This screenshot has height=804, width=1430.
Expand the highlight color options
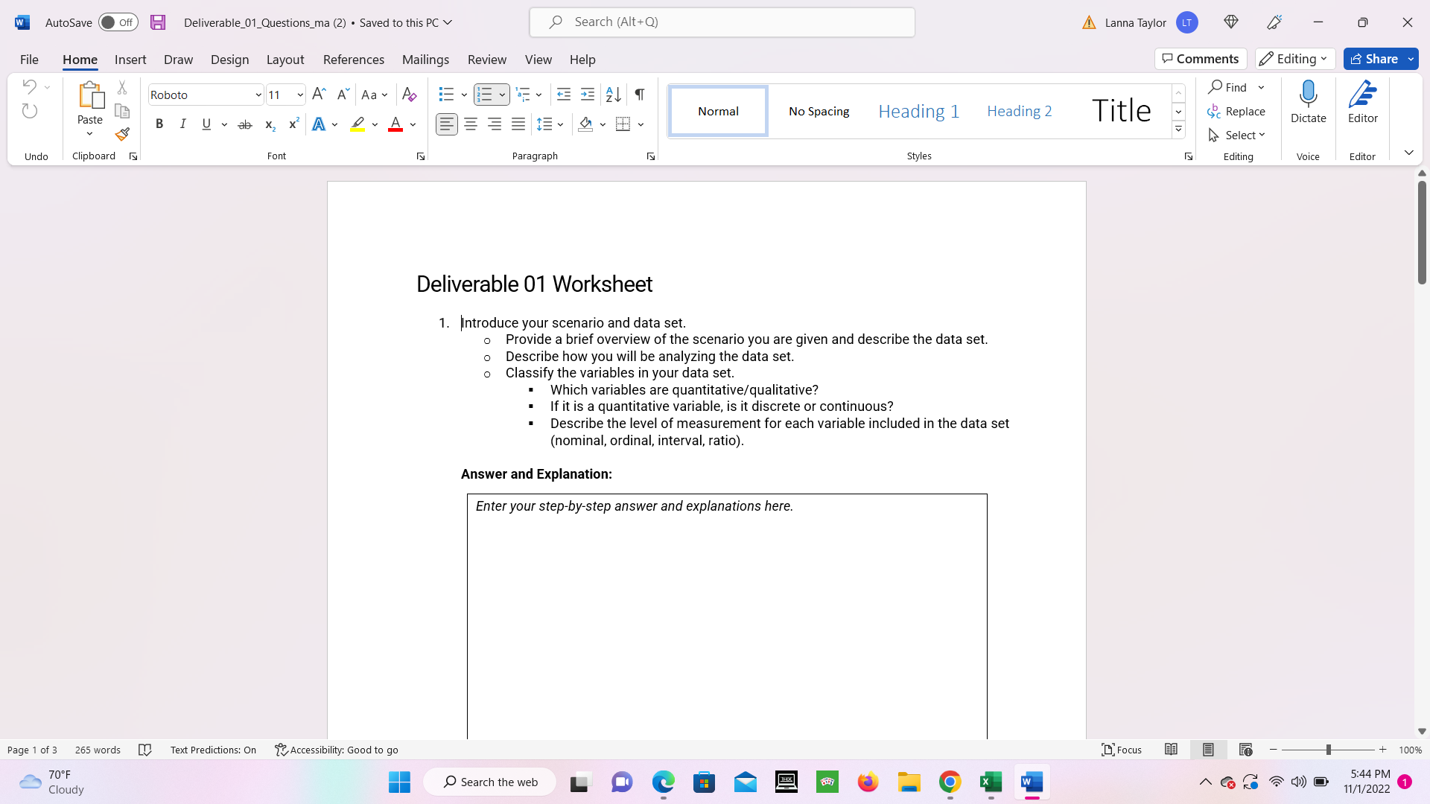click(375, 124)
